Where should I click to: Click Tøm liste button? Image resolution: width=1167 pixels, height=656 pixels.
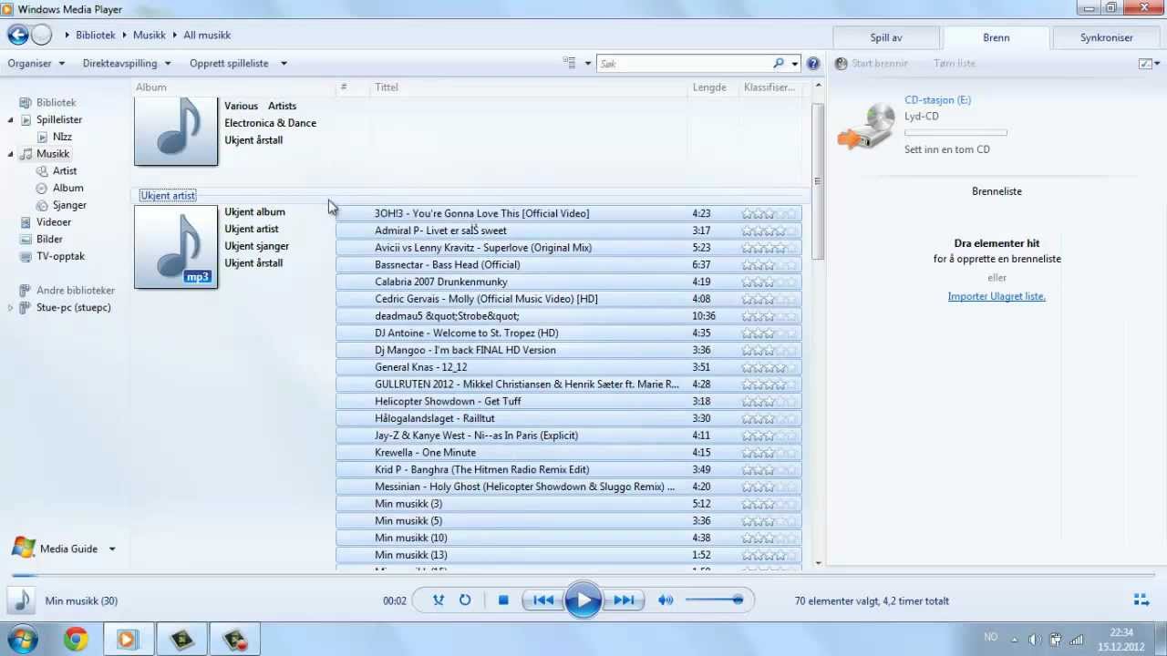955,64
